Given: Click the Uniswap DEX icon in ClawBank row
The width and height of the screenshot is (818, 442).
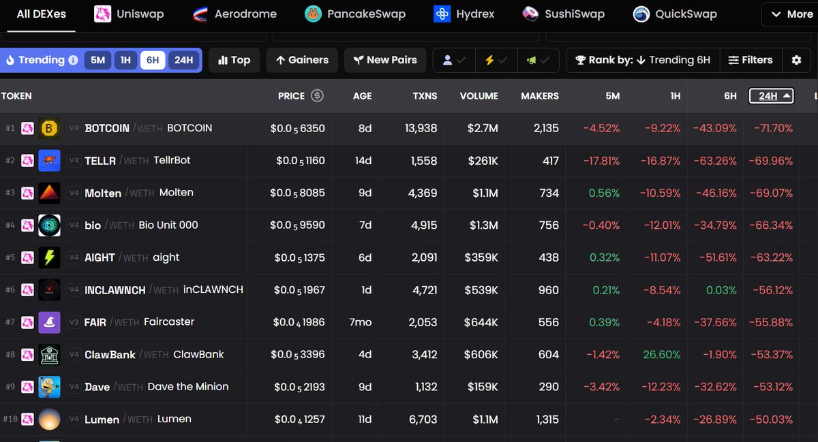Looking at the screenshot, I should (27, 355).
